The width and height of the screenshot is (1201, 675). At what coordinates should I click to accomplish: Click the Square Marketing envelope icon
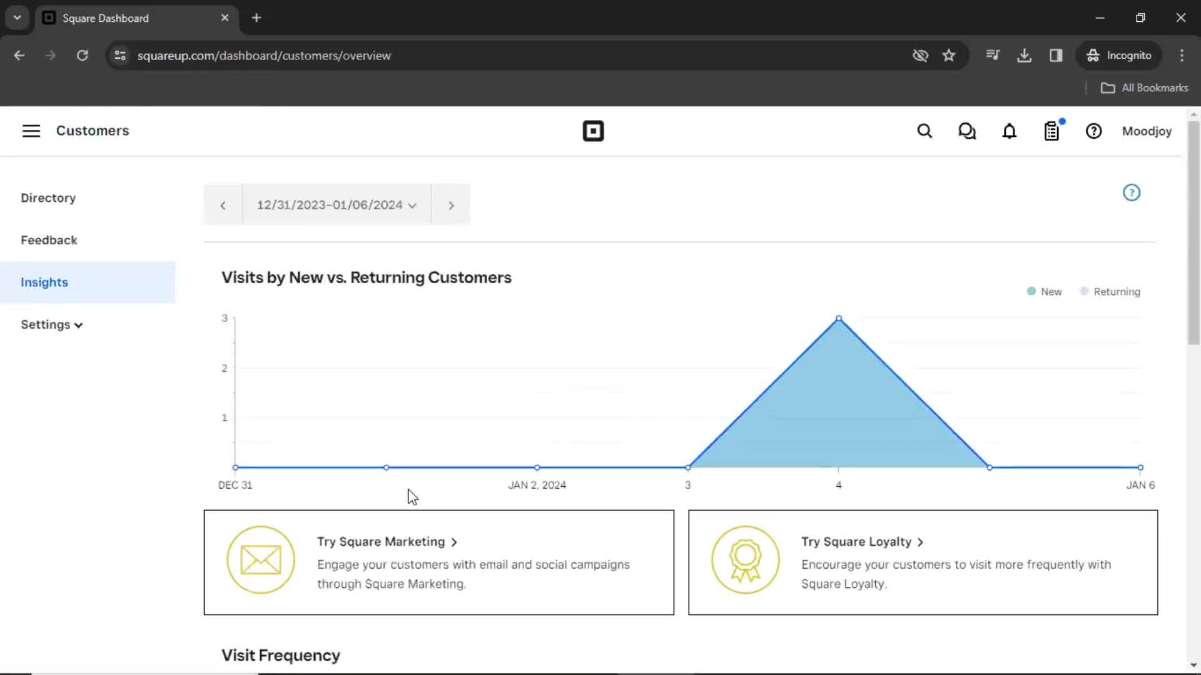[x=261, y=560]
